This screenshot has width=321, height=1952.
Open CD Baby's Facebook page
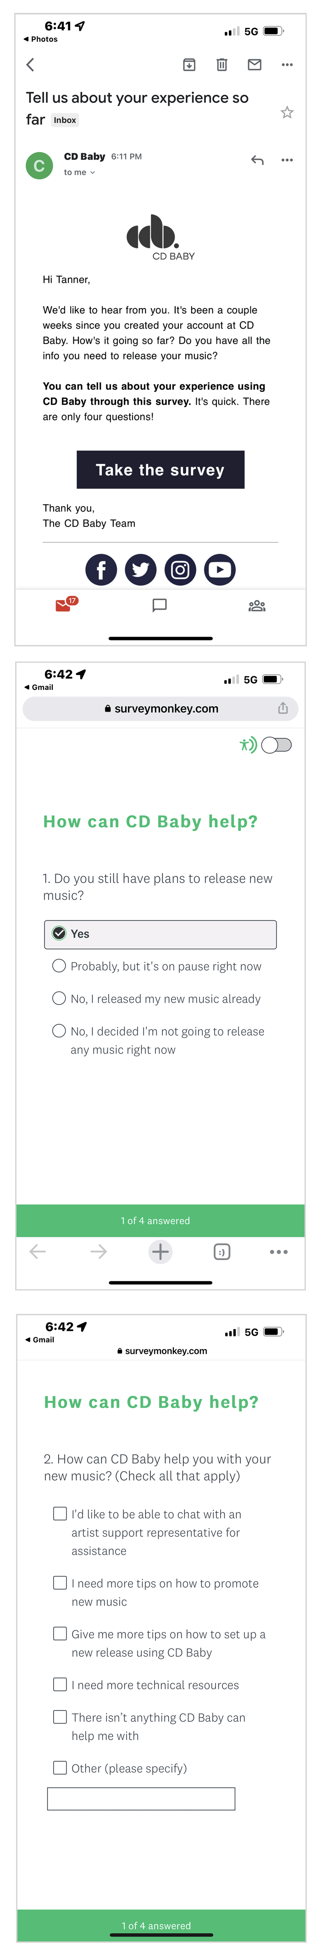coord(101,570)
